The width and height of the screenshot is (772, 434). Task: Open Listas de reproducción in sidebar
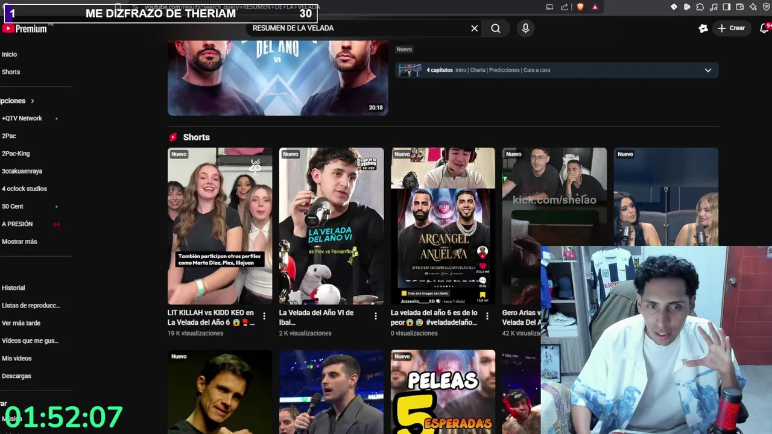[x=31, y=306]
